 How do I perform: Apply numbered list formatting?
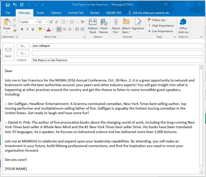(x=72, y=22)
